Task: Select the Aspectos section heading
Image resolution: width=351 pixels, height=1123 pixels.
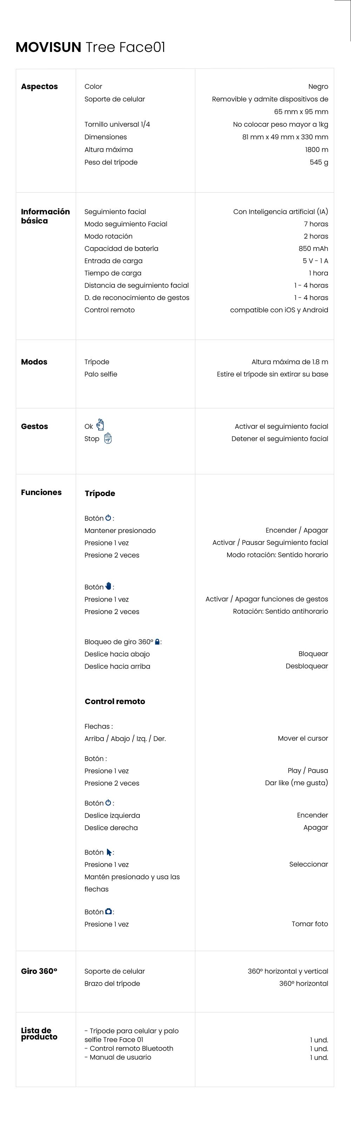Action: (x=39, y=86)
